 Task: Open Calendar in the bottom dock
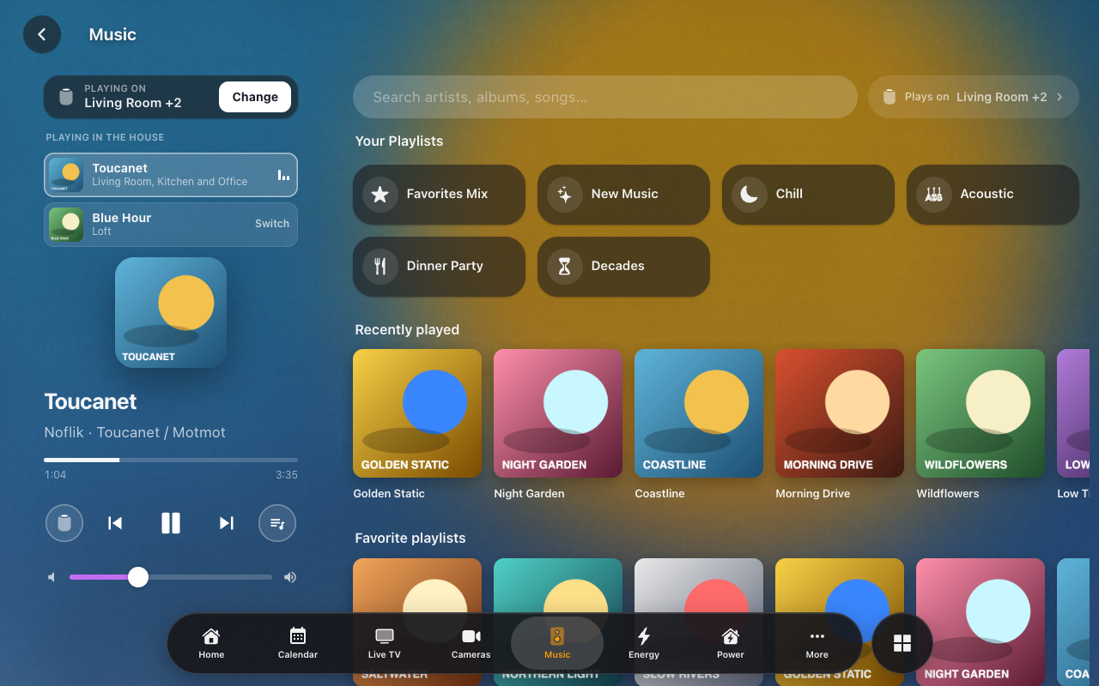(298, 643)
